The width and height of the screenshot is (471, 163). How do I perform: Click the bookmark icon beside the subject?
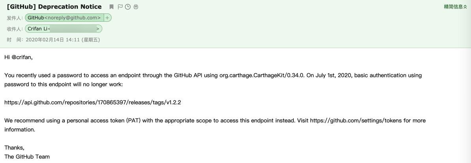[111, 7]
